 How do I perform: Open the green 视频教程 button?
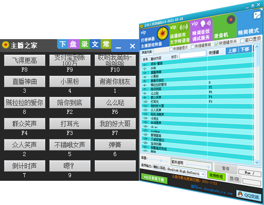216,176
